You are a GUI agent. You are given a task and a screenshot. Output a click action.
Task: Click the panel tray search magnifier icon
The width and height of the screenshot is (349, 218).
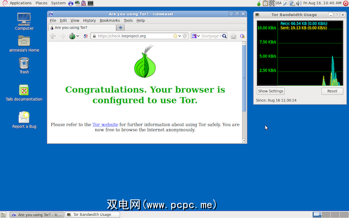[x=285, y=3]
